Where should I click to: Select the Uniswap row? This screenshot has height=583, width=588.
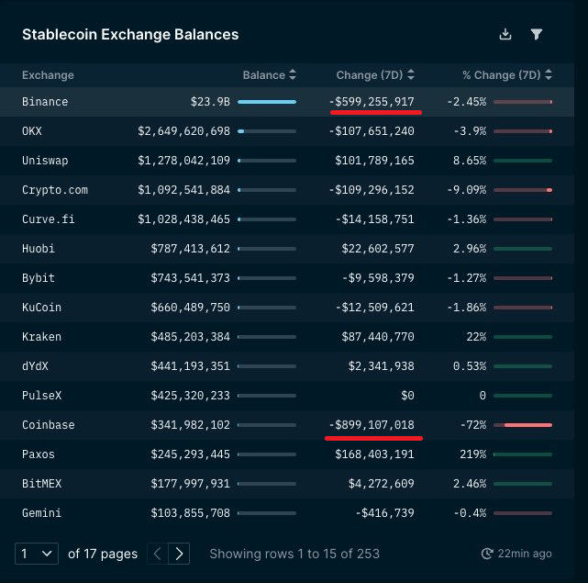287,161
